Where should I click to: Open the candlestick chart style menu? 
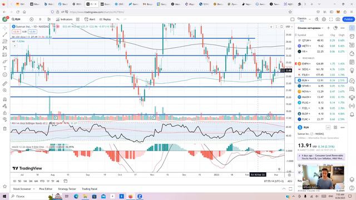point(49,19)
